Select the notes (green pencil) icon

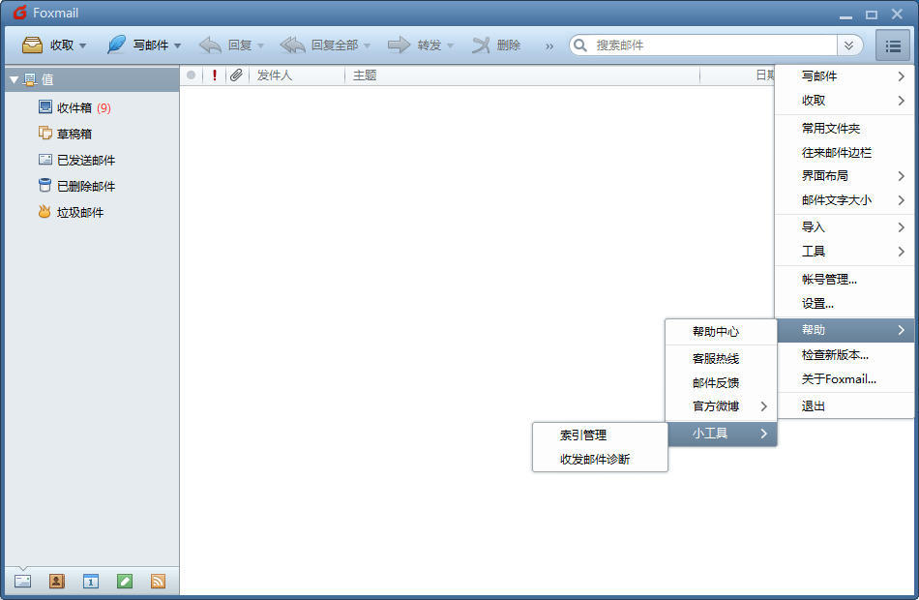click(124, 581)
